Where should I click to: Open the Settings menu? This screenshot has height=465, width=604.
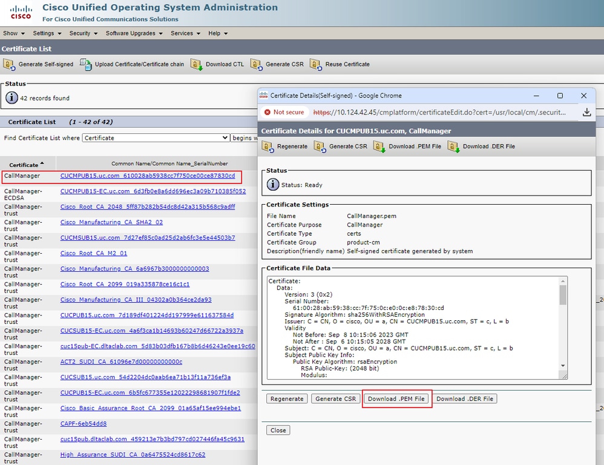point(47,33)
